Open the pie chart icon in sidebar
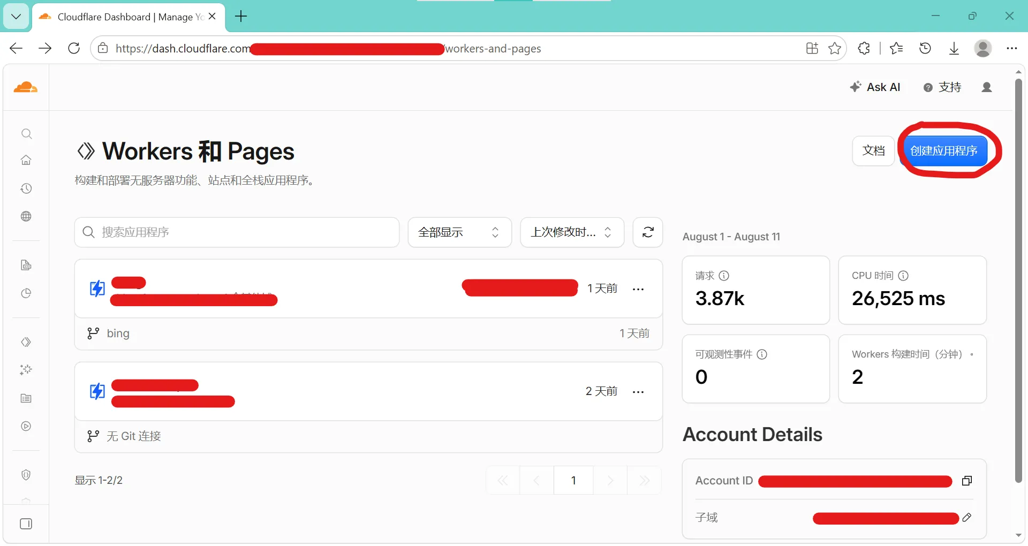 26,293
